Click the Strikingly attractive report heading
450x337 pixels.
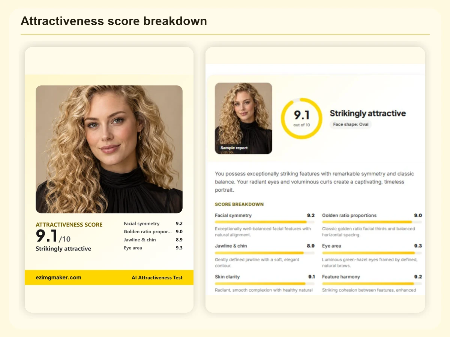pyautogui.click(x=367, y=113)
